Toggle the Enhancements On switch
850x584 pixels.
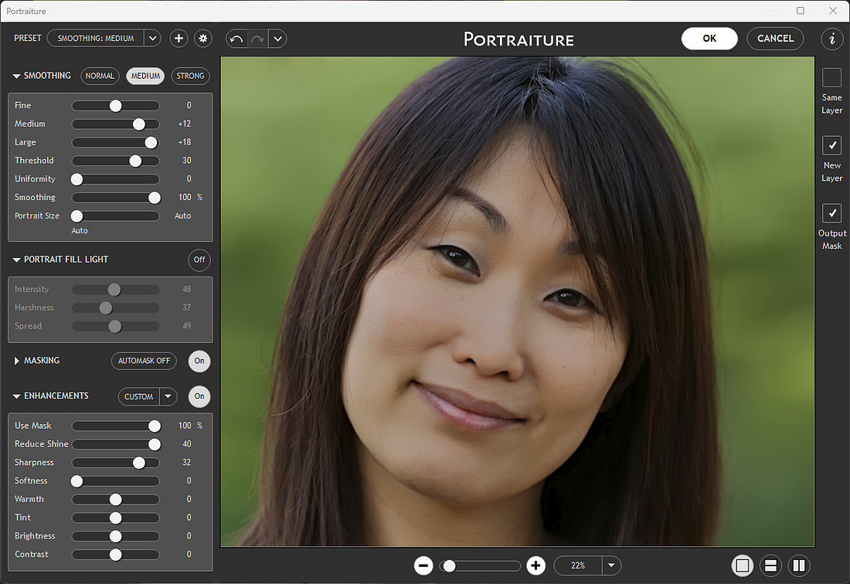point(199,396)
